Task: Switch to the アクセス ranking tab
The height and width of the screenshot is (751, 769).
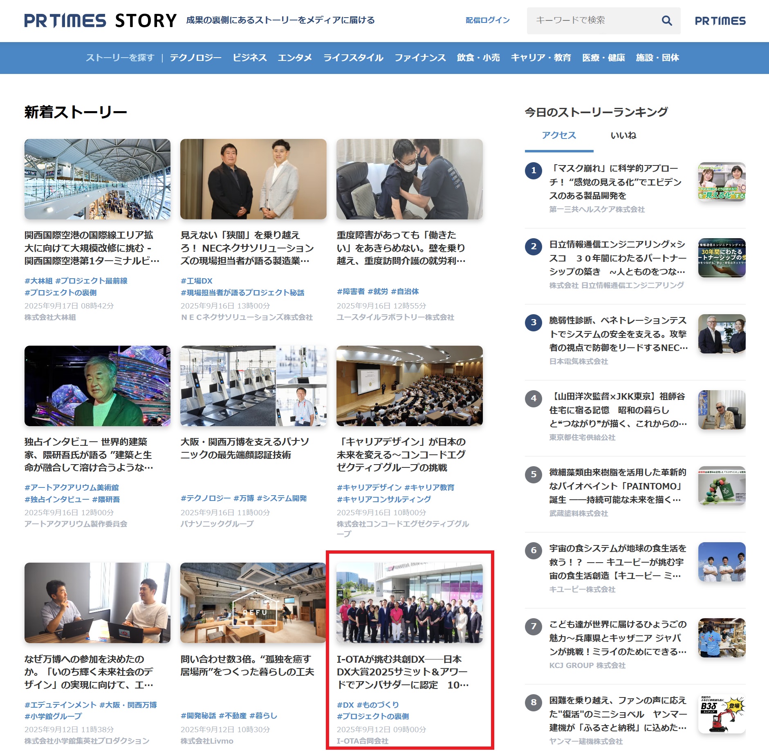Action: [559, 135]
